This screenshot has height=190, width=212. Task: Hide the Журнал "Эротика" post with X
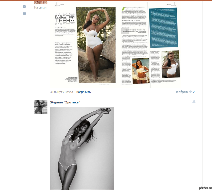pos(194,102)
